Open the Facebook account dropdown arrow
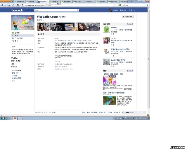Screen dimensions: 187x150 point(134,10)
